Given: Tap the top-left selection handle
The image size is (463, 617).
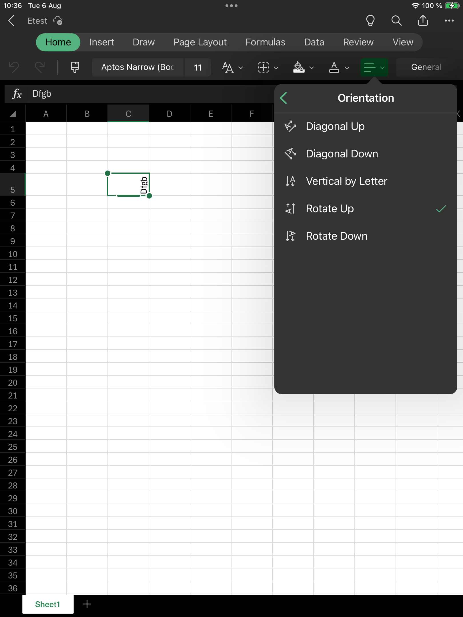Looking at the screenshot, I should coord(107,173).
